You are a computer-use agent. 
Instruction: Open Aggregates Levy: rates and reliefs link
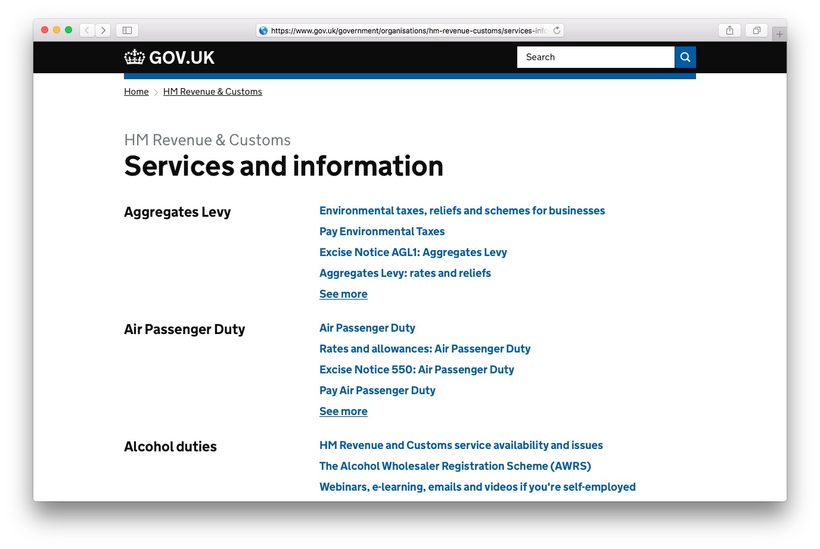405,273
